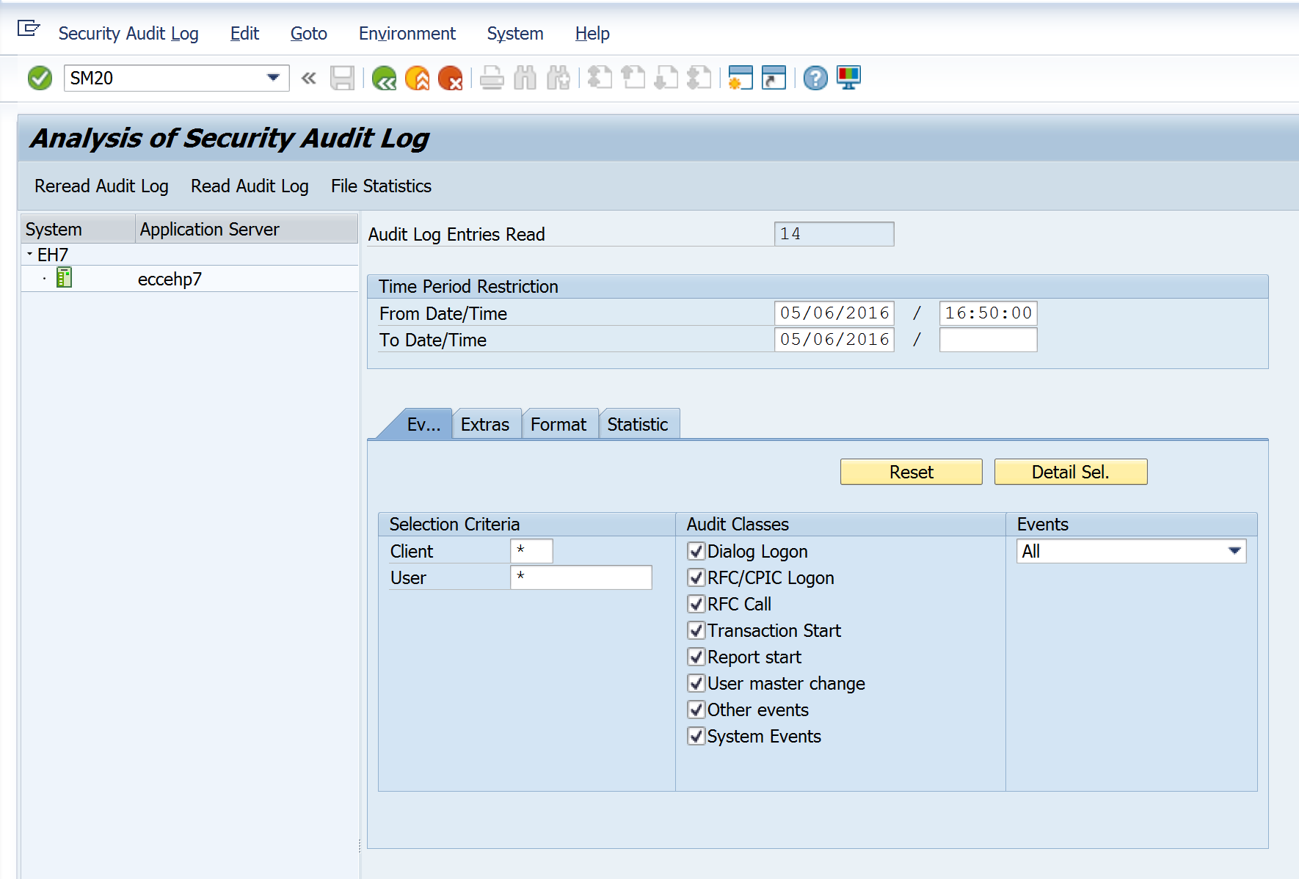Screen dimensions: 1299x879
Task: Open the SM20 command field dropdown
Action: [x=273, y=78]
